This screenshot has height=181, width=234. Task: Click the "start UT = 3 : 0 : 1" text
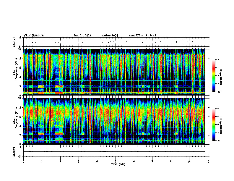coord(143,35)
